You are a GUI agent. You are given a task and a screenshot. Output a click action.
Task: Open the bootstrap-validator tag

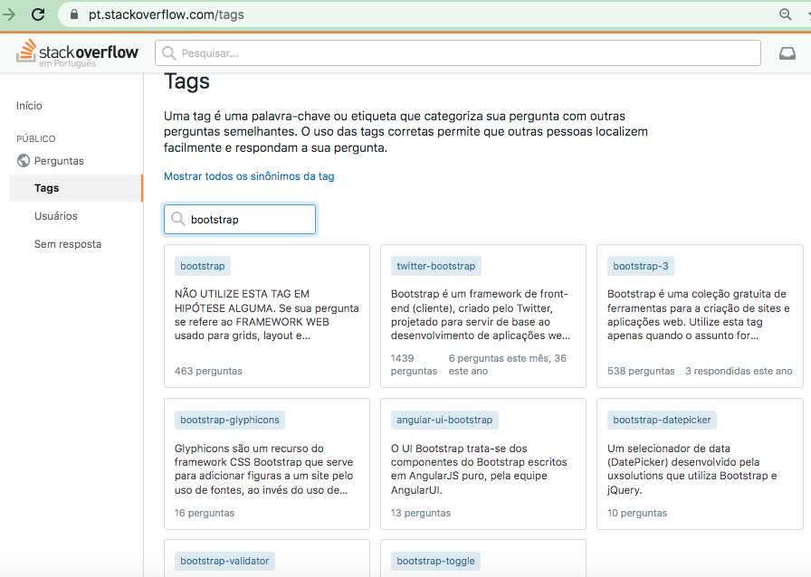point(224,561)
